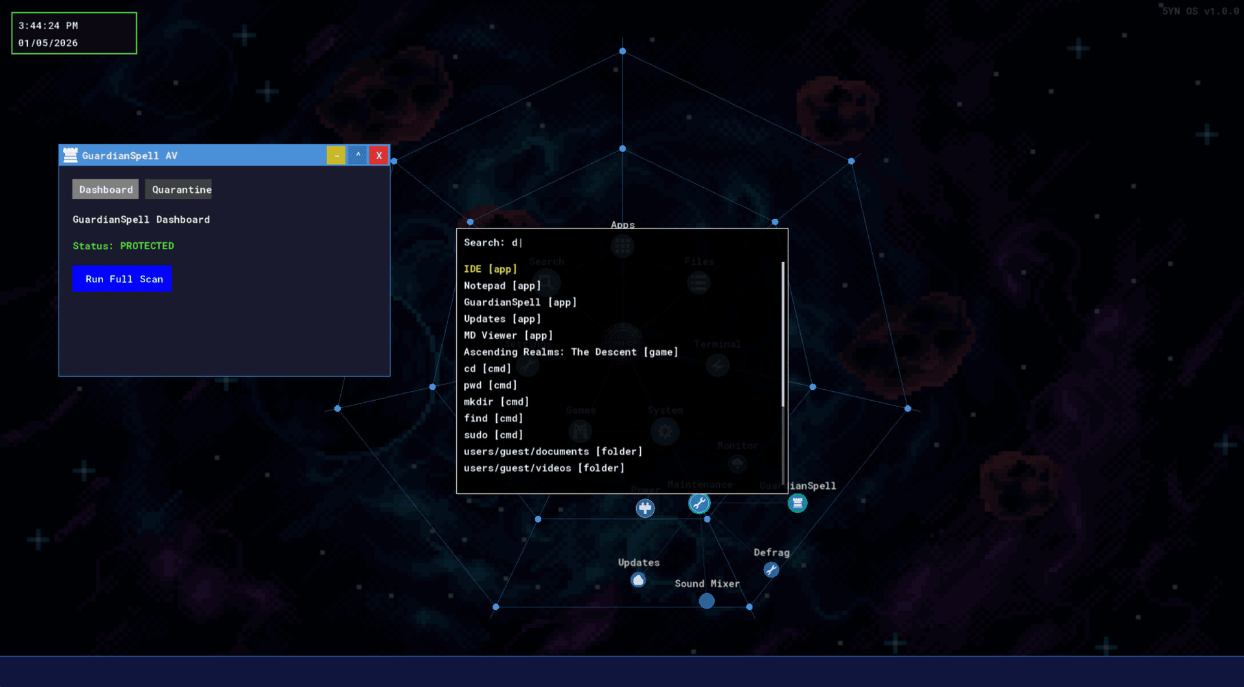1244x687 pixels.
Task: Select Updates [app] in search results
Action: pos(502,319)
